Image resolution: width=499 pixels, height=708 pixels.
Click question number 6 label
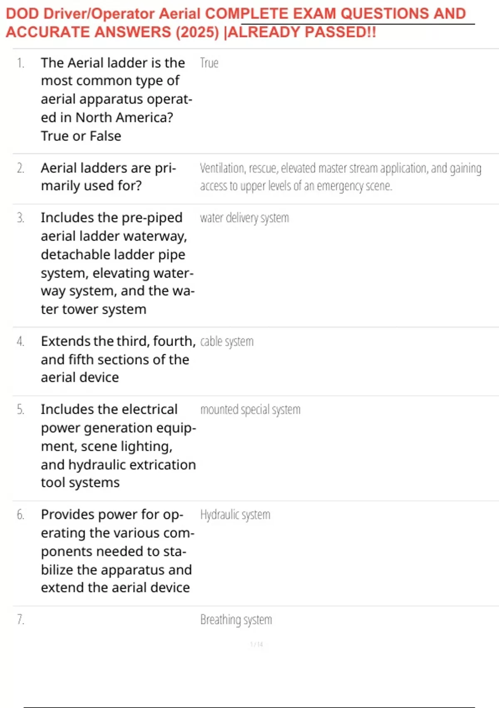[x=20, y=515]
